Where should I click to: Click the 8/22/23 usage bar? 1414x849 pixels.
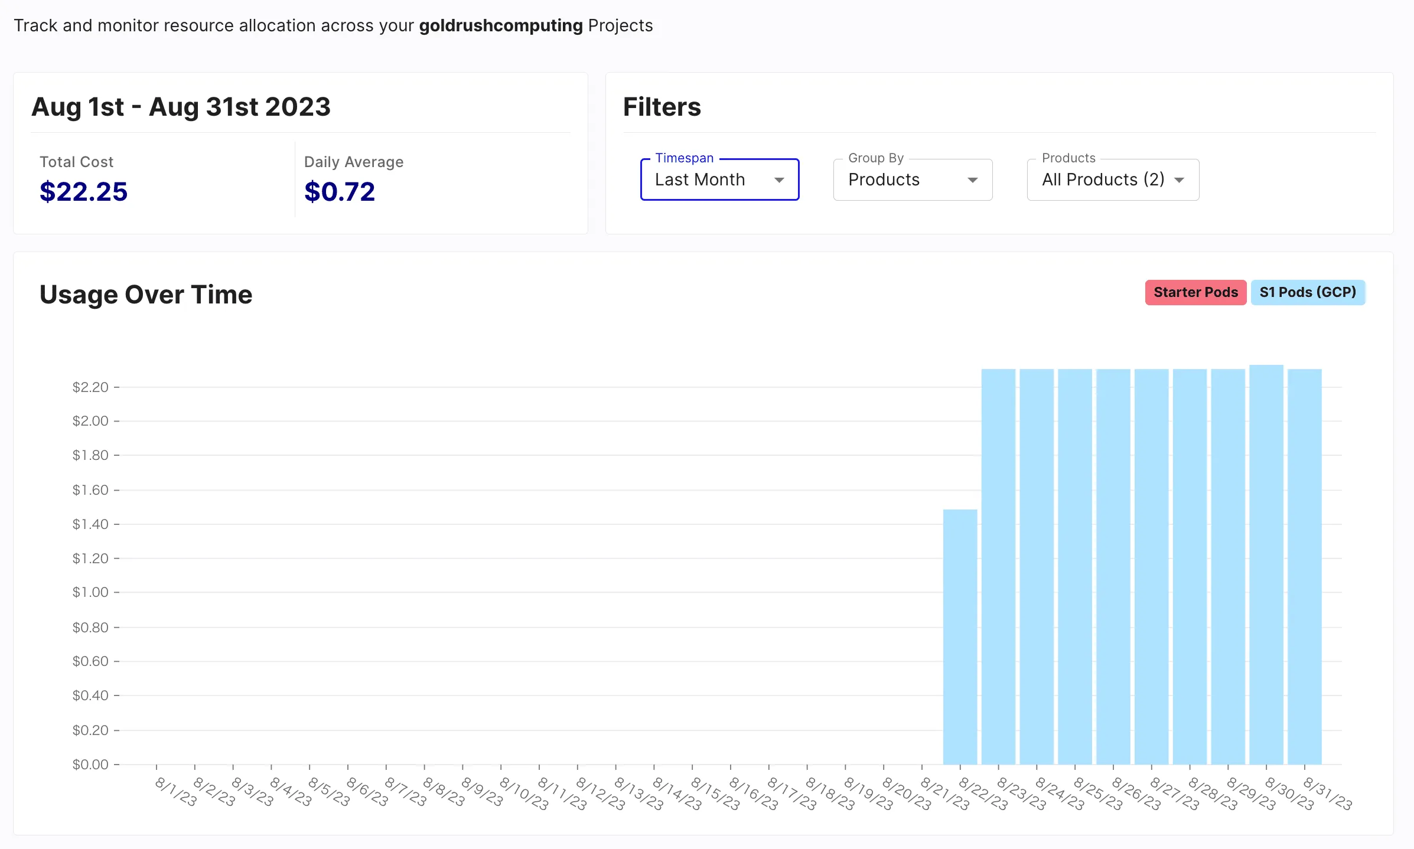coord(960,636)
